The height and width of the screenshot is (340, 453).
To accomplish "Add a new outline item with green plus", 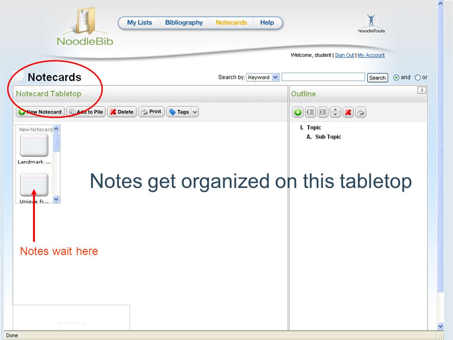I will click(x=298, y=112).
